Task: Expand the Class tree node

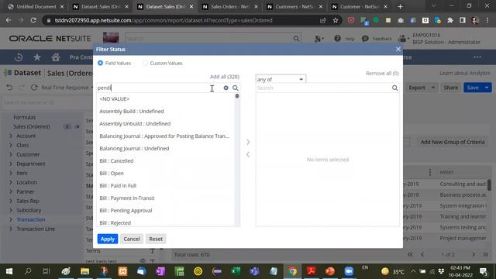Action: coord(11,145)
